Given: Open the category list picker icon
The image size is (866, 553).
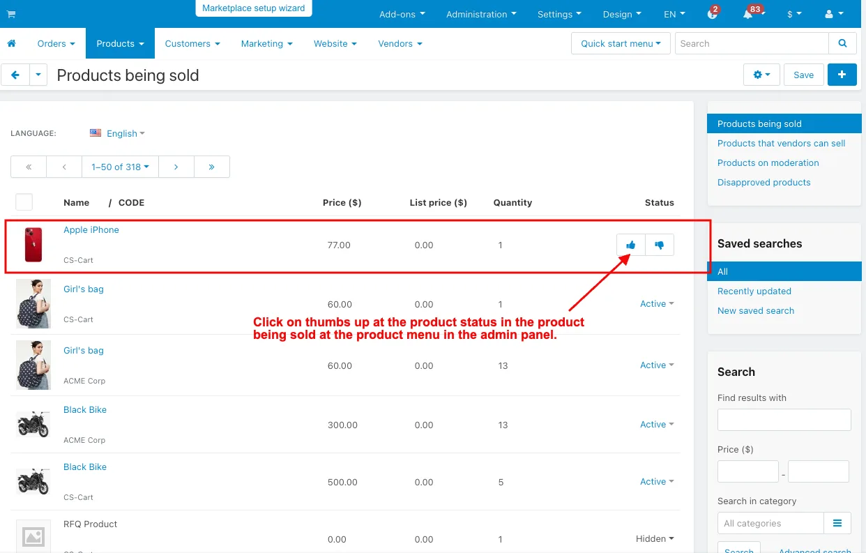Looking at the screenshot, I should click(x=837, y=523).
